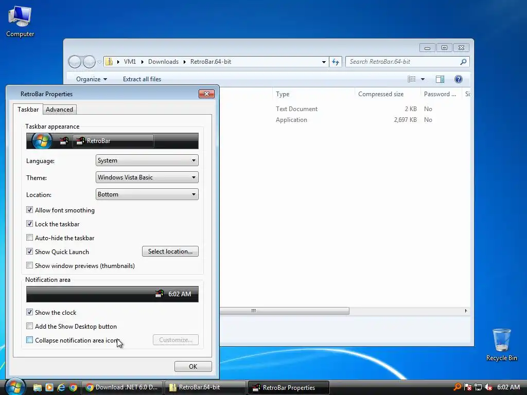
Task: Switch to RetroBar Properties taskbar button
Action: tap(288, 388)
